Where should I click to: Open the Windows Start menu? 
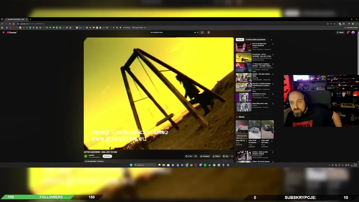tap(131, 165)
